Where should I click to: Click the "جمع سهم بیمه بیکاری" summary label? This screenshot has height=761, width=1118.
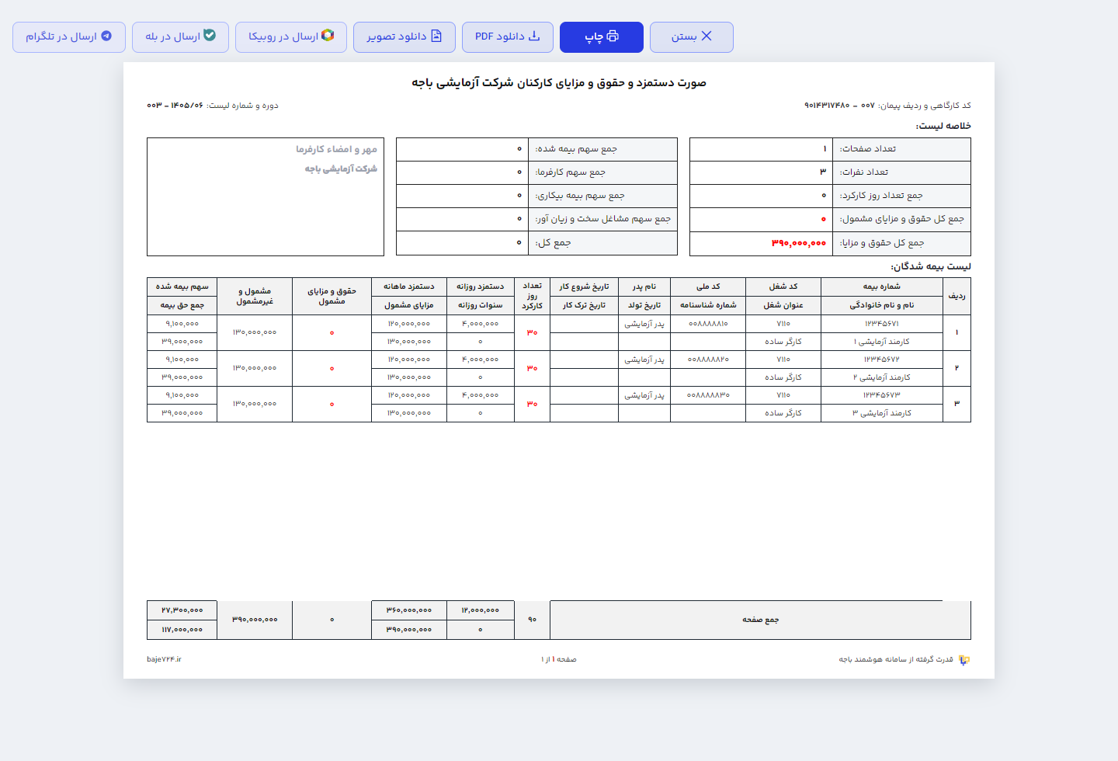click(580, 196)
